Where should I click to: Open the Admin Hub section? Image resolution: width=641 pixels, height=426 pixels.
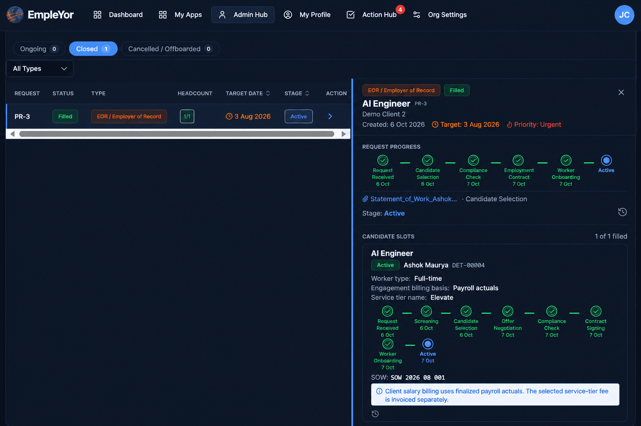(243, 15)
